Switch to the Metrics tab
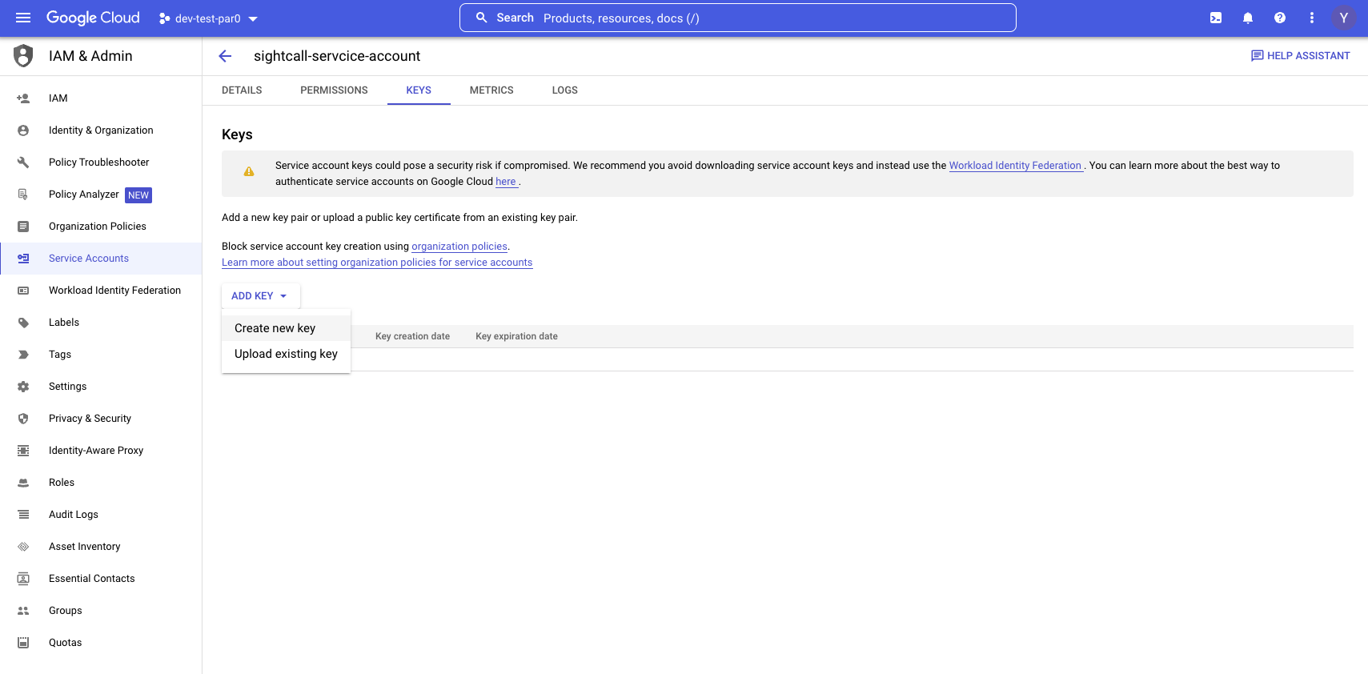The image size is (1368, 674). pyautogui.click(x=491, y=90)
